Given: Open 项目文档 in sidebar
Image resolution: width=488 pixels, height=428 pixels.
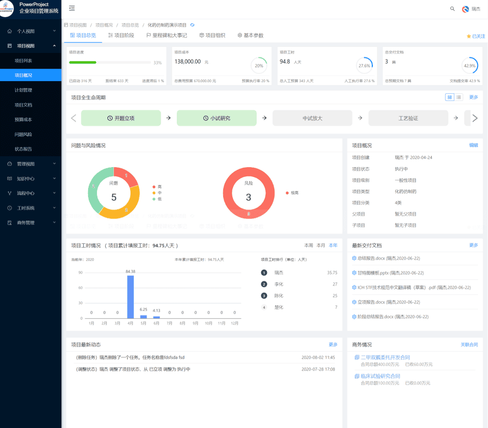Looking at the screenshot, I should coord(30,105).
